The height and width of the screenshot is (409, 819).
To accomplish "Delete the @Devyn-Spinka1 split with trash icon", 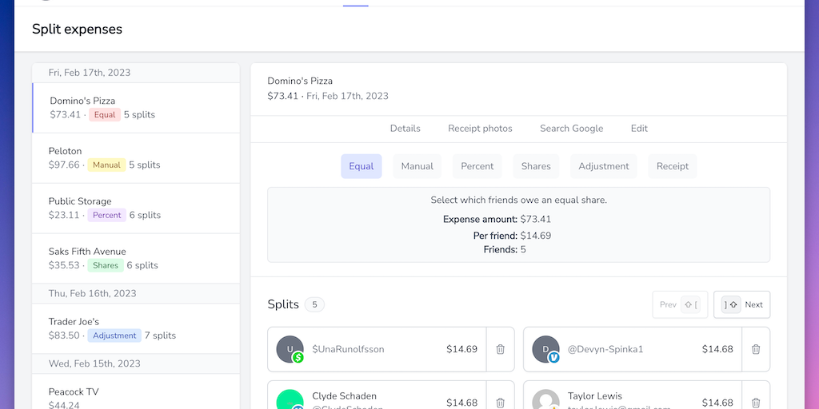I will 756,349.
